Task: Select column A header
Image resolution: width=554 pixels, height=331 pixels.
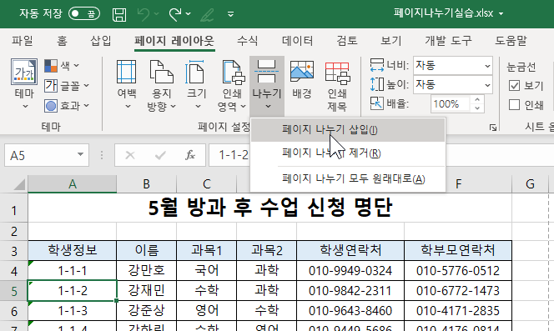Action: click(73, 184)
